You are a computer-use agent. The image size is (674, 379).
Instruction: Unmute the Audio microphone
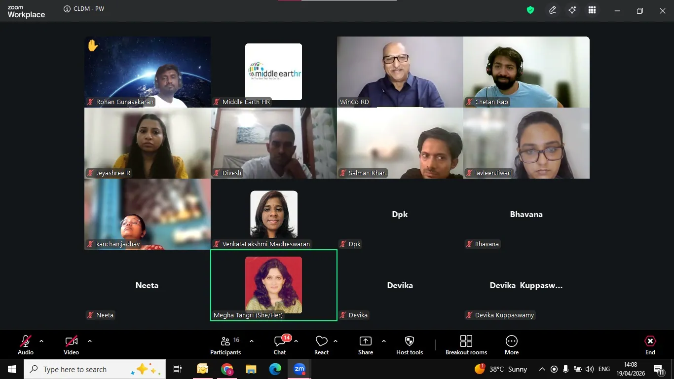point(26,345)
